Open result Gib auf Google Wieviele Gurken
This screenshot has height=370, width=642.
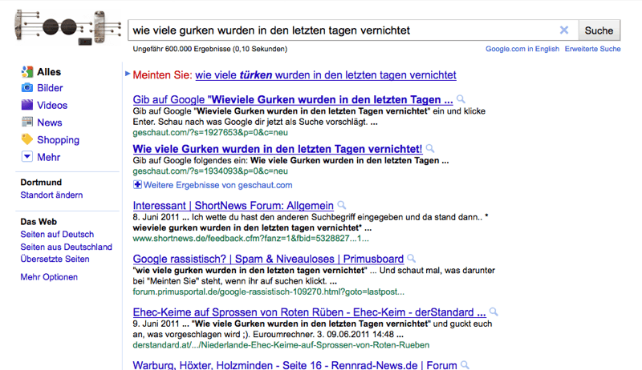(x=293, y=99)
